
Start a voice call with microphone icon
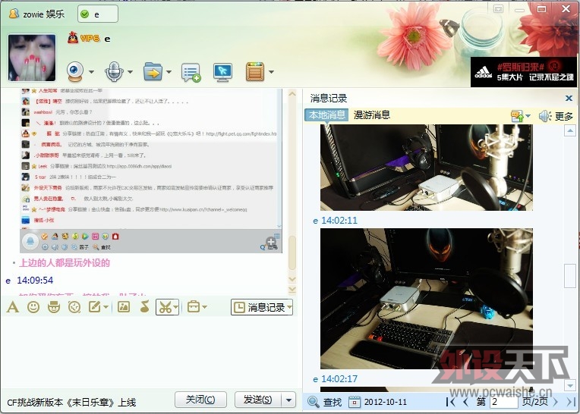(x=115, y=71)
